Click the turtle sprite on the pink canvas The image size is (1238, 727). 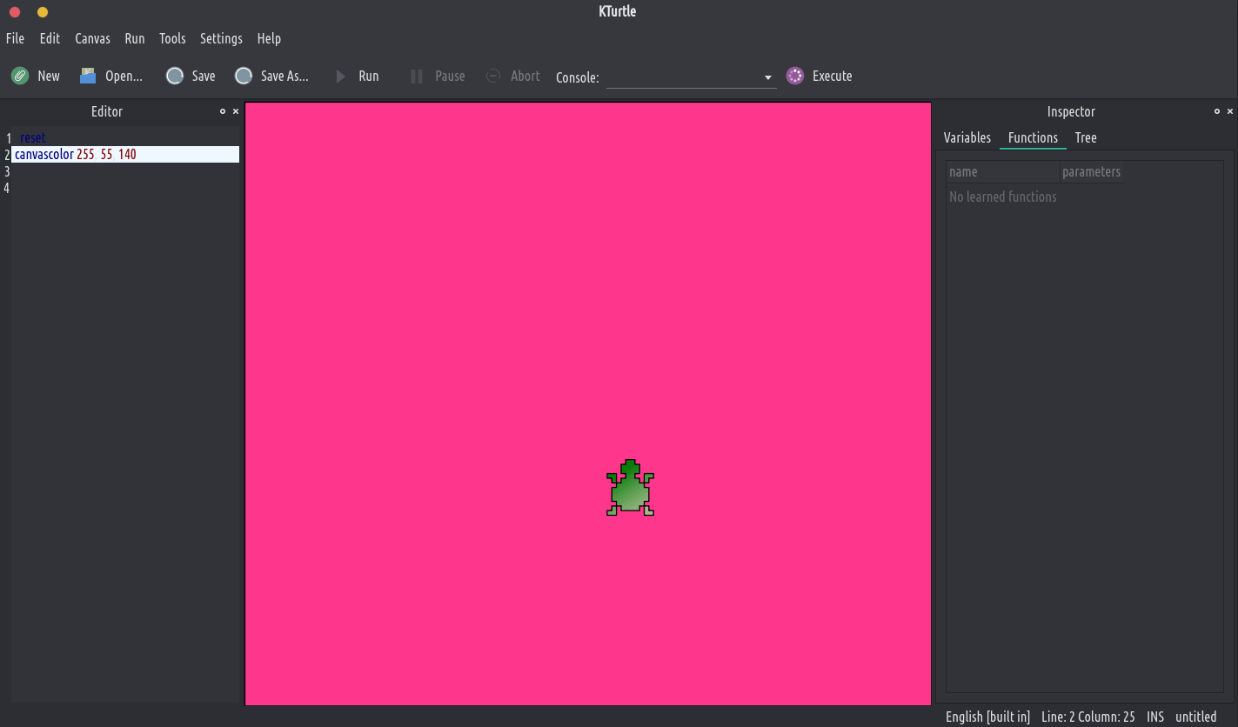(x=629, y=487)
